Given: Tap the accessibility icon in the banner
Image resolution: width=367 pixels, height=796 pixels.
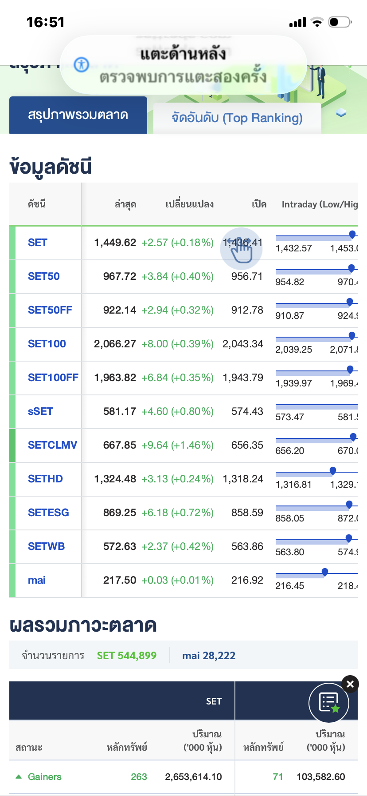Looking at the screenshot, I should pos(81,65).
